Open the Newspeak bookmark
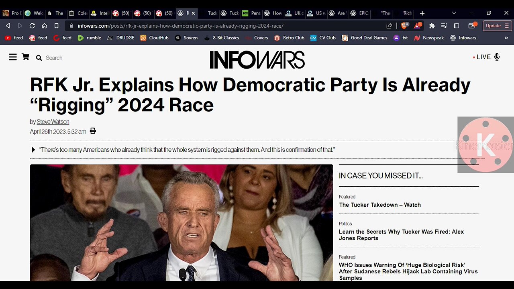This screenshot has height=289, width=514. [x=429, y=38]
